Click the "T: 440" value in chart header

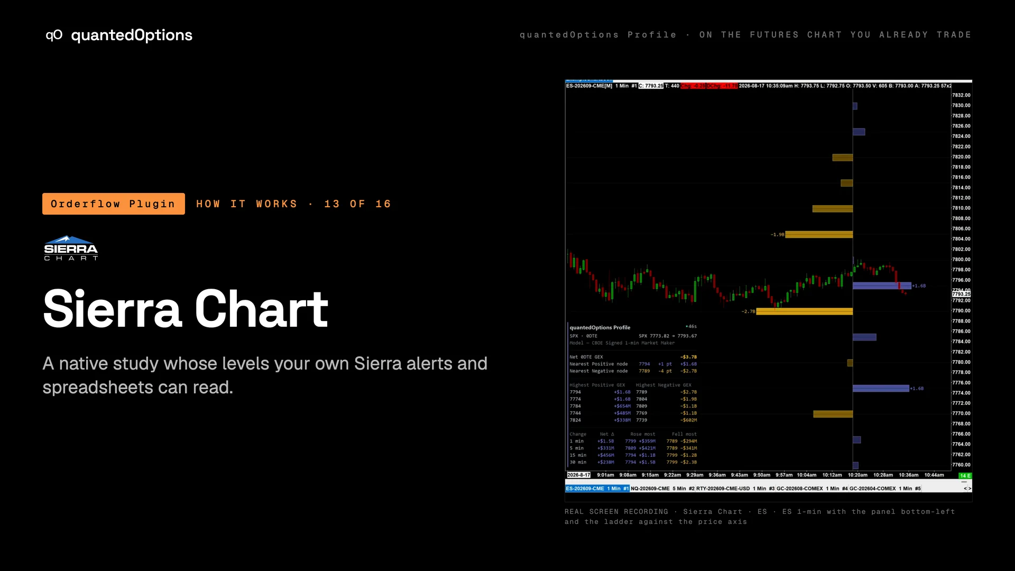[x=672, y=86]
